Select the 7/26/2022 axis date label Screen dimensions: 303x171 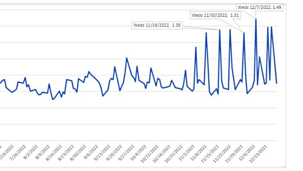tap(18, 153)
